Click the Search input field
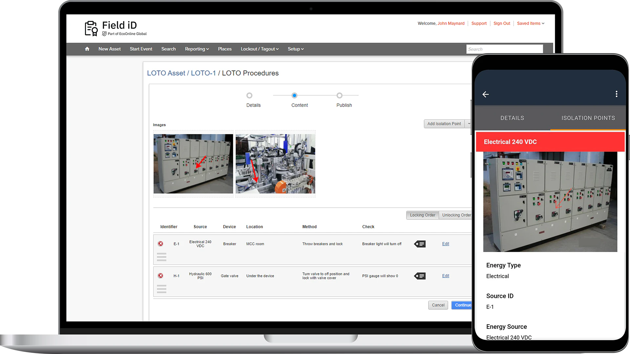 (x=504, y=49)
